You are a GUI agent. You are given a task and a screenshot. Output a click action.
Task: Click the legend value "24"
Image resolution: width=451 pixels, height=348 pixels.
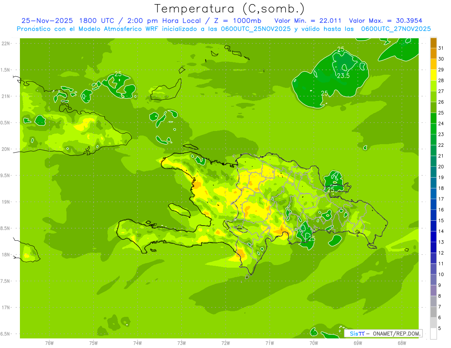click(441, 124)
